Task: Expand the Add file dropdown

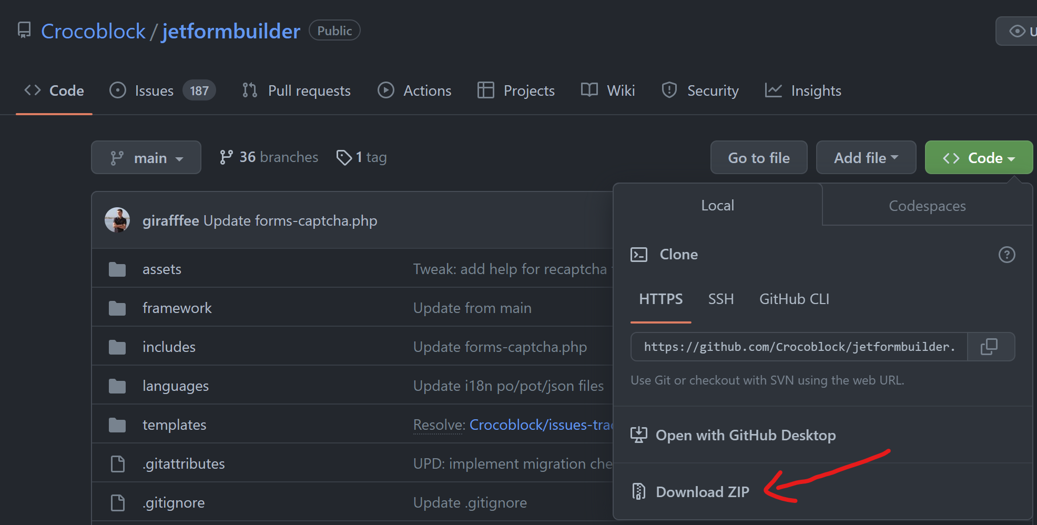Action: point(866,157)
